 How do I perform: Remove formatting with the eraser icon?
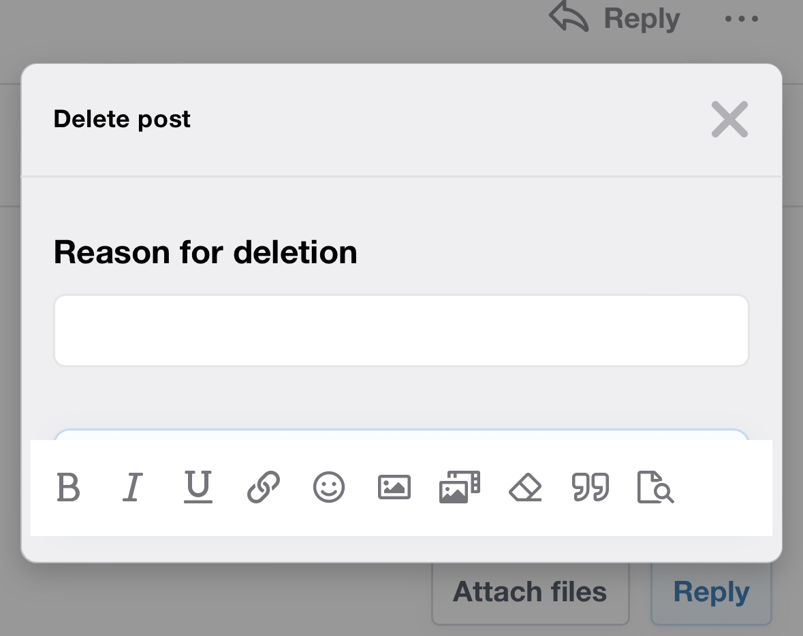(x=525, y=488)
